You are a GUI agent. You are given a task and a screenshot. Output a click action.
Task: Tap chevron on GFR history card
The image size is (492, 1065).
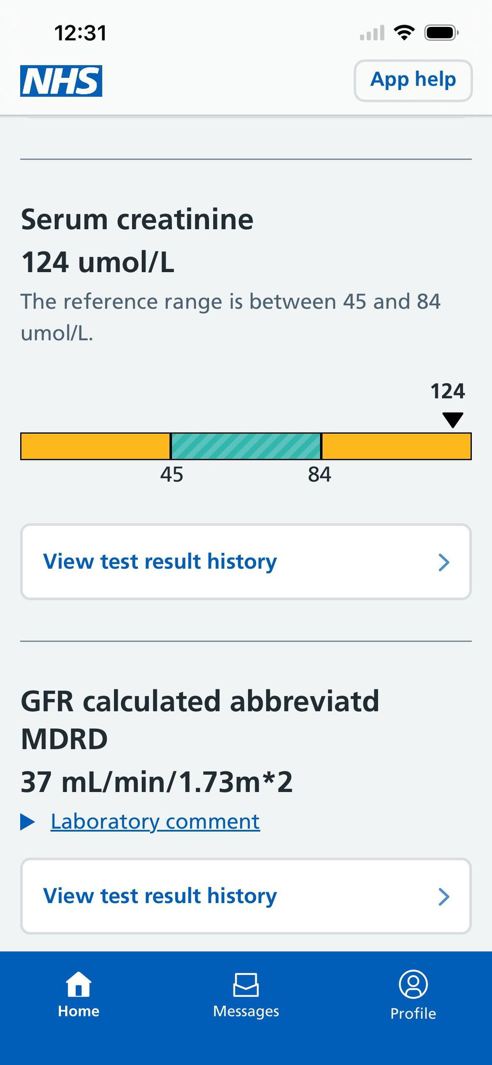pyautogui.click(x=444, y=896)
